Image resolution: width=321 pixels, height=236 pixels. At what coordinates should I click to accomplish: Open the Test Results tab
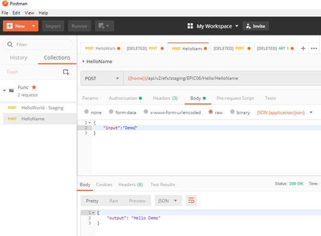[163, 185]
